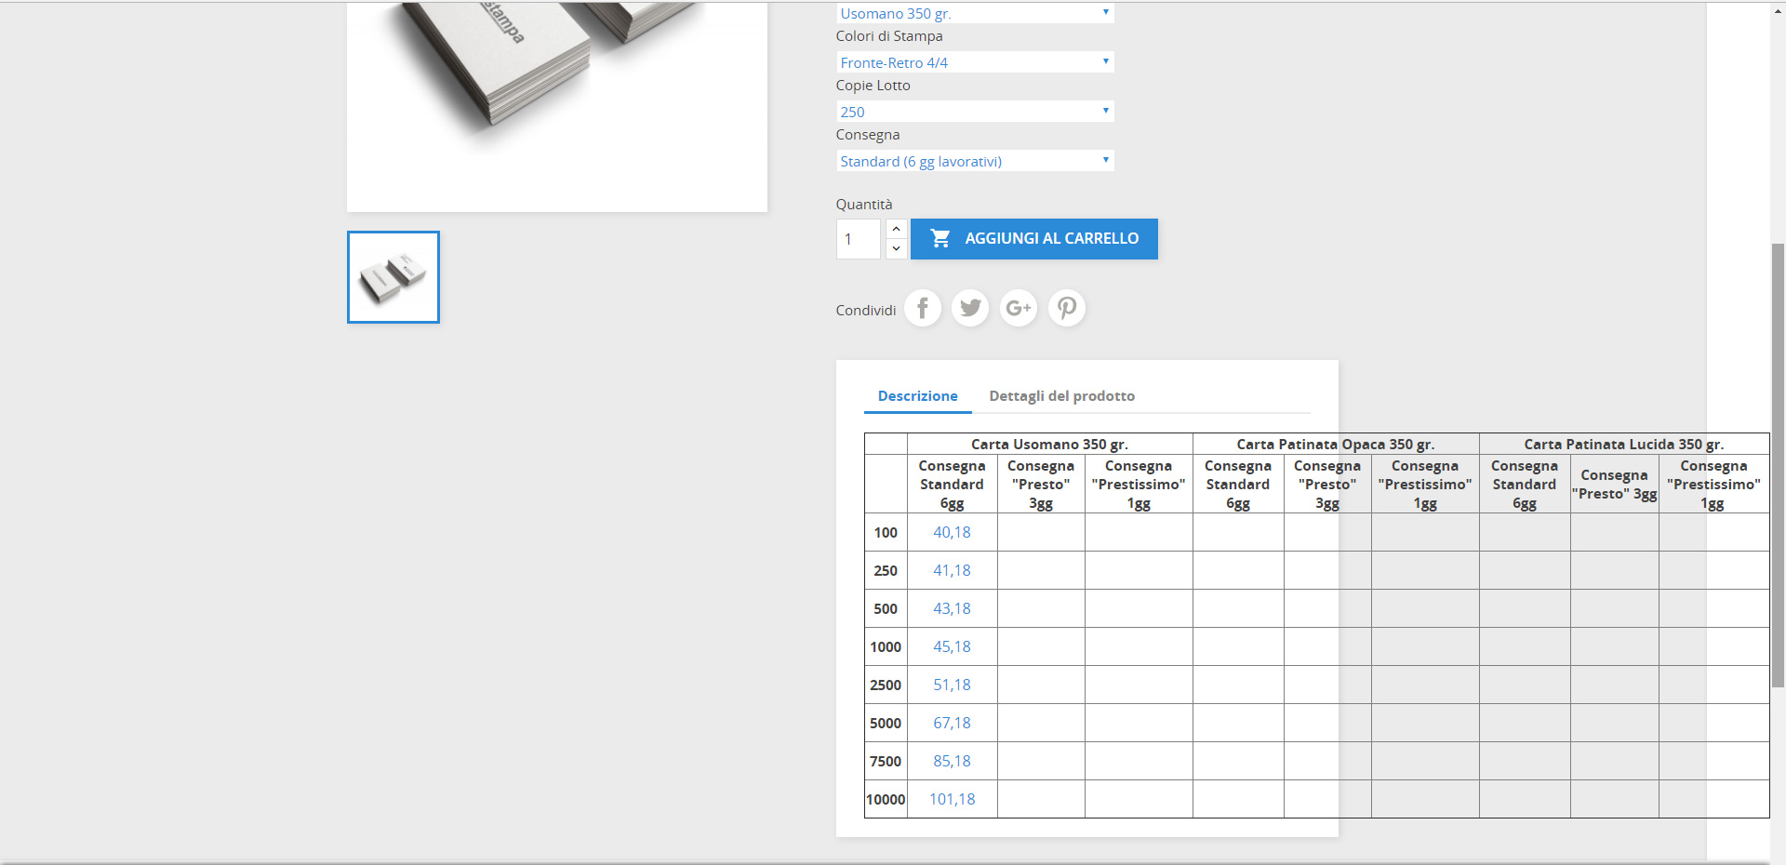Click the Carta Patinata Lucida 350 gr. header
The height and width of the screenshot is (865, 1786).
(1624, 445)
